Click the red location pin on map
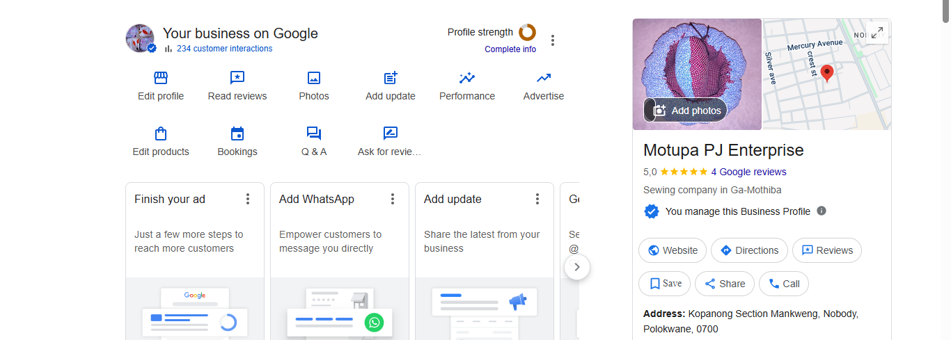The image size is (951, 340). (x=827, y=73)
